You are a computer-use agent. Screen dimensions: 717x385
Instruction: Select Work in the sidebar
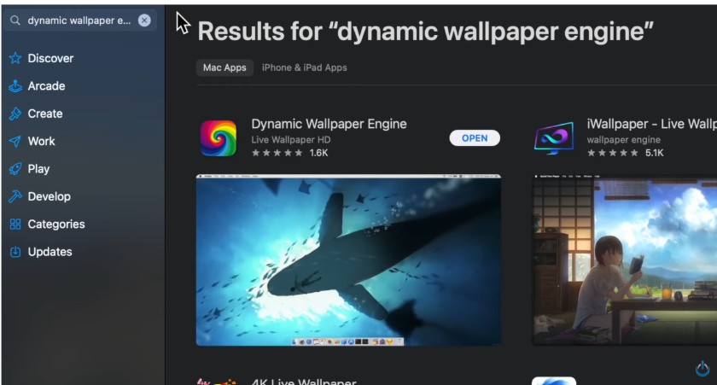point(41,142)
